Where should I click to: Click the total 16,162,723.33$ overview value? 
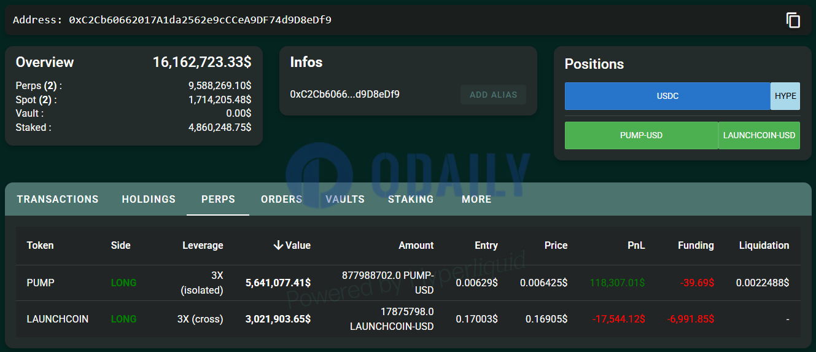(x=202, y=62)
